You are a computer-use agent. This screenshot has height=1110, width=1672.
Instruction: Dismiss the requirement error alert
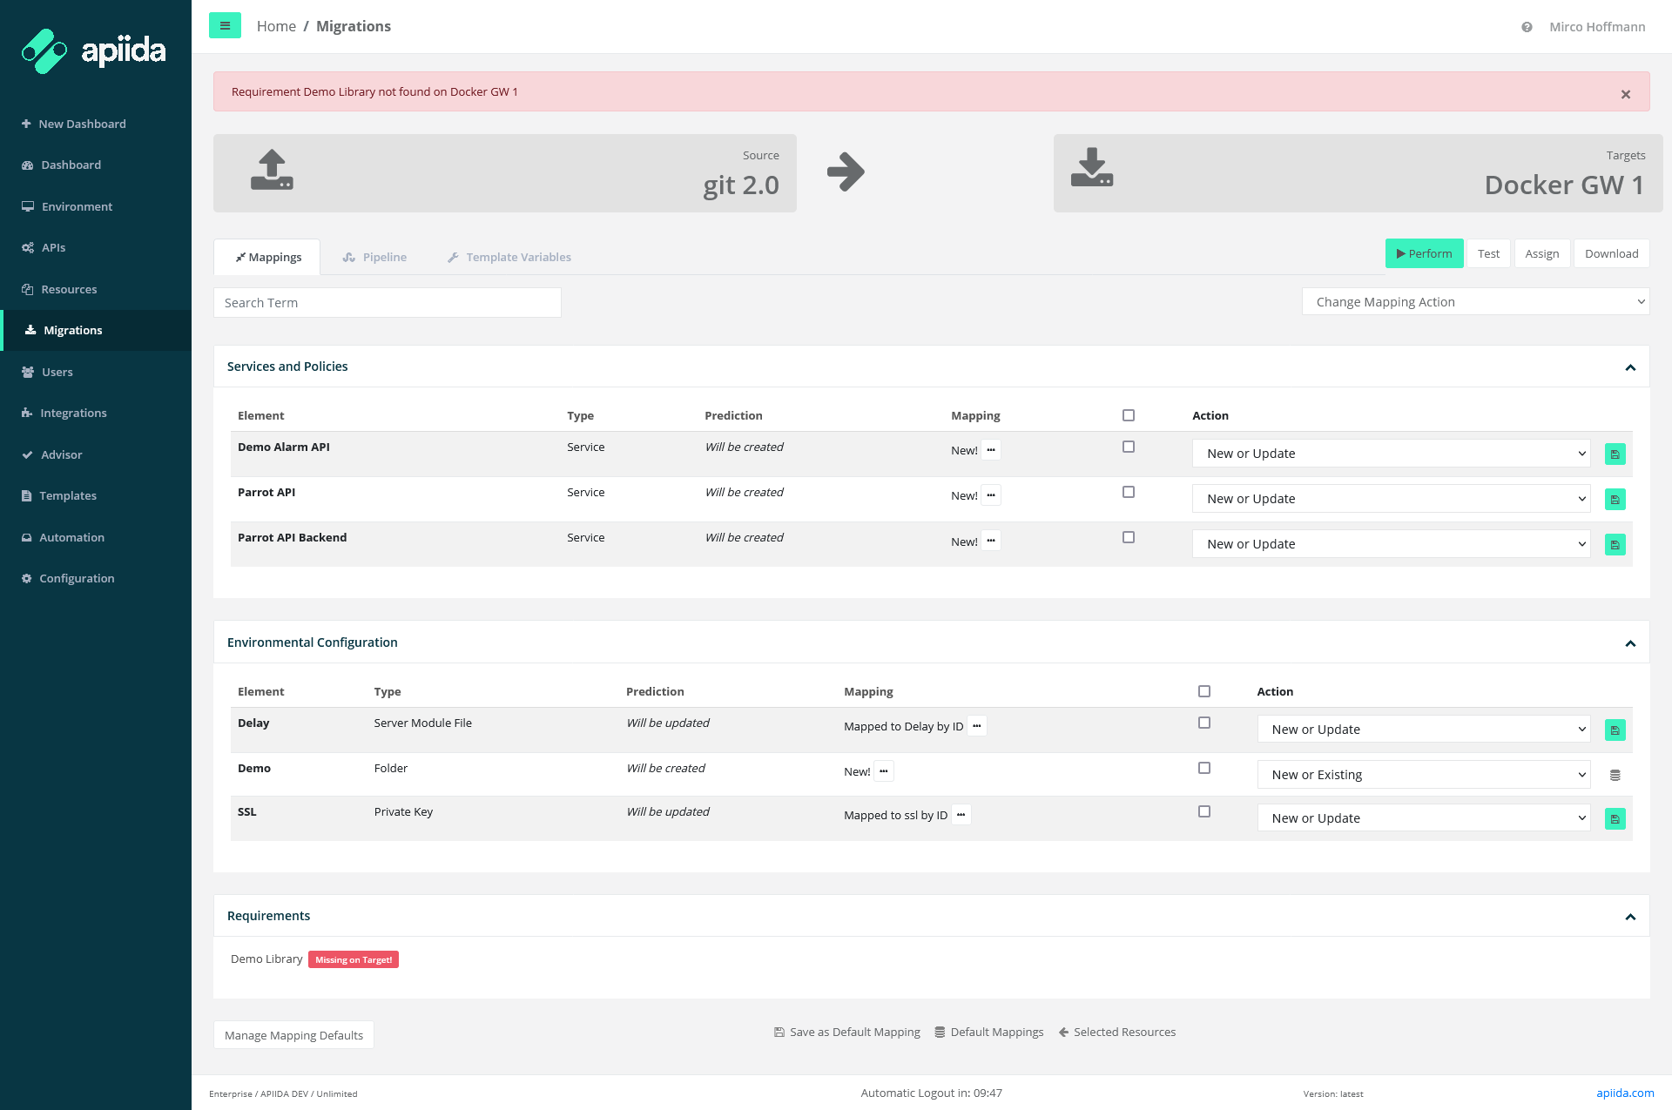pyautogui.click(x=1625, y=94)
